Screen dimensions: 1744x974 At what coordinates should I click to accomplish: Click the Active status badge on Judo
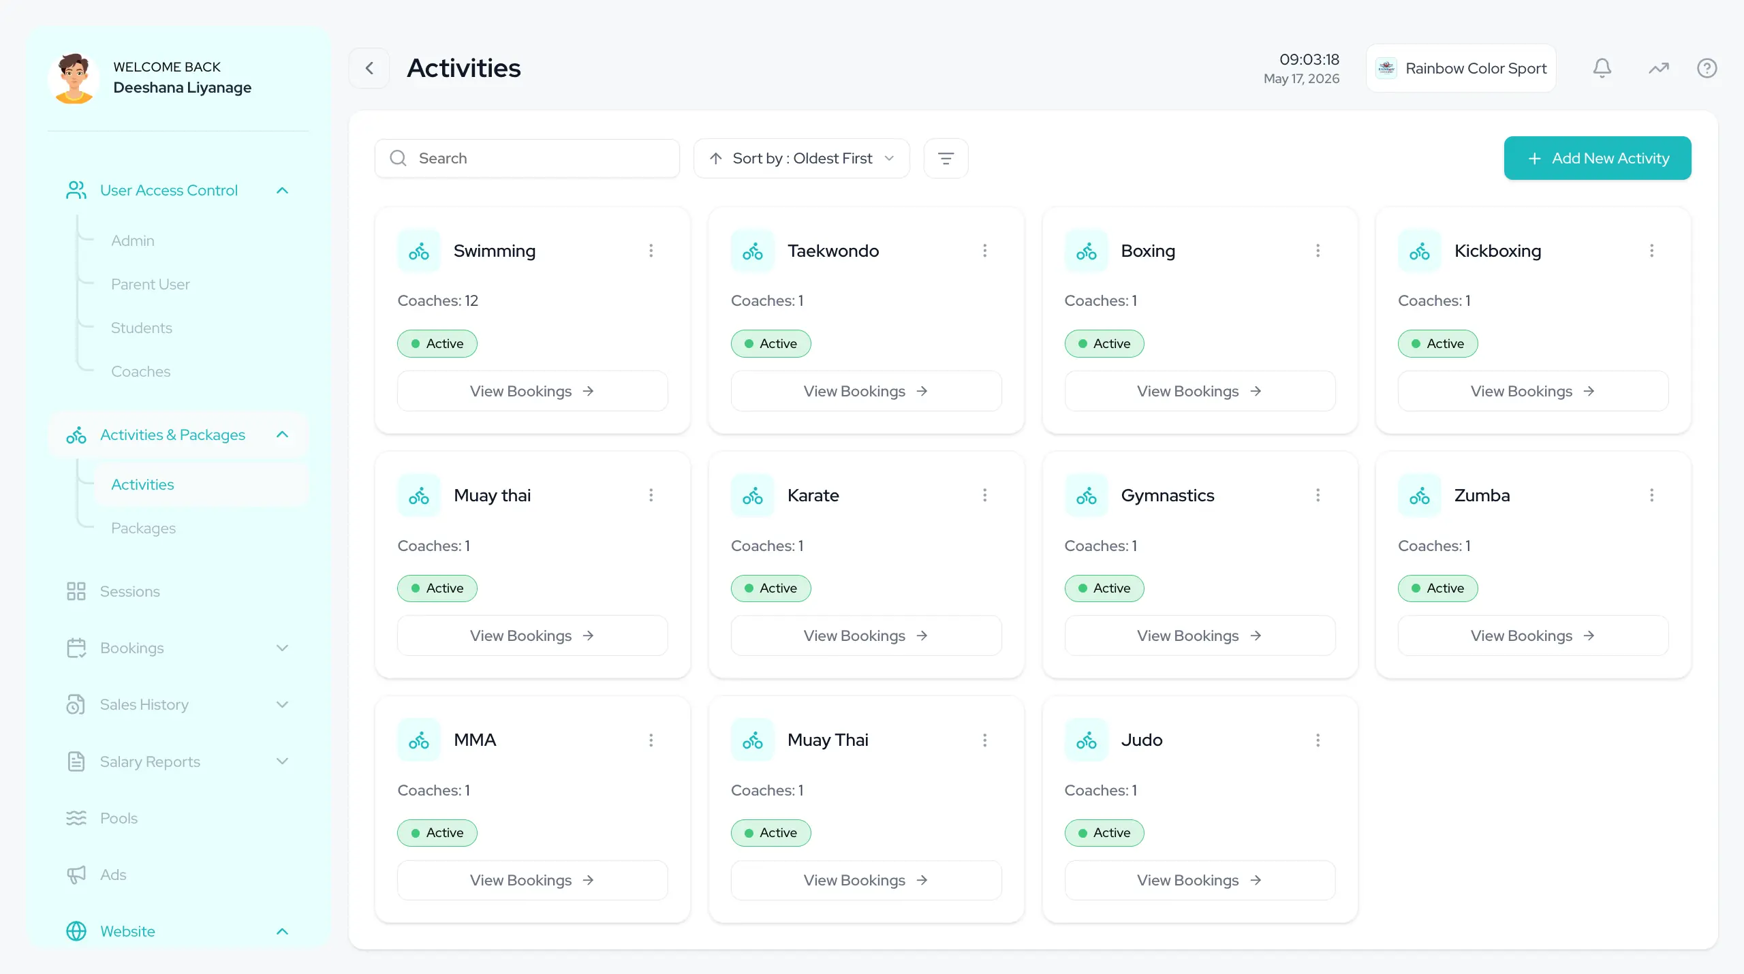point(1104,833)
